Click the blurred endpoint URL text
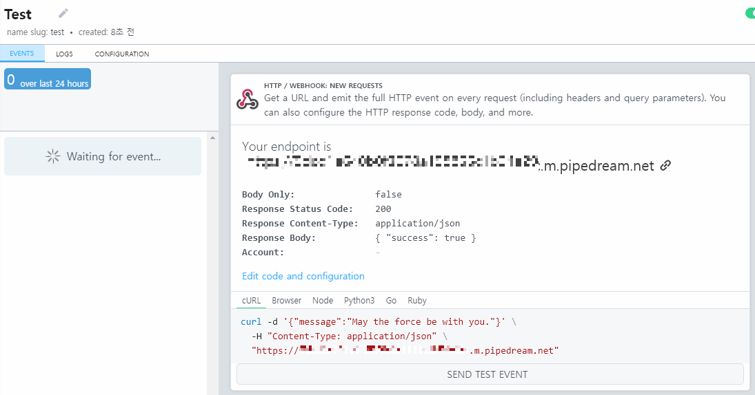Image resolution: width=755 pixels, height=395 pixels. pos(393,162)
